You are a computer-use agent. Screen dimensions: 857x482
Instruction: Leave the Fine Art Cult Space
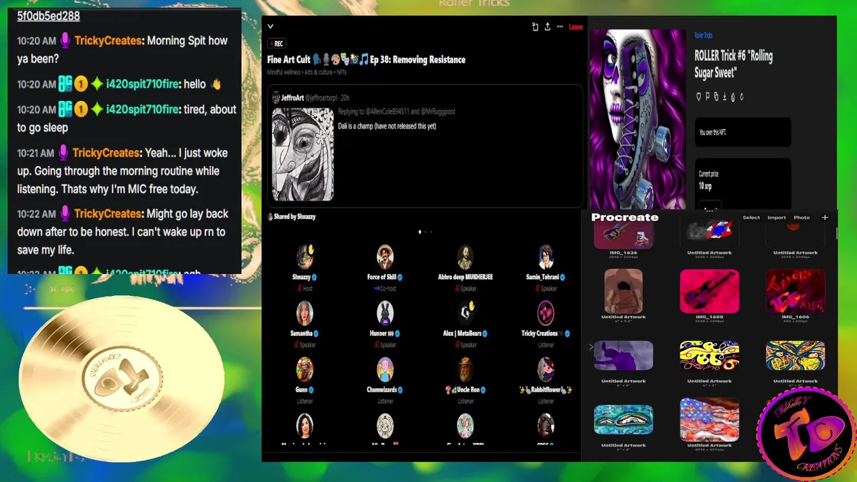[x=576, y=27]
